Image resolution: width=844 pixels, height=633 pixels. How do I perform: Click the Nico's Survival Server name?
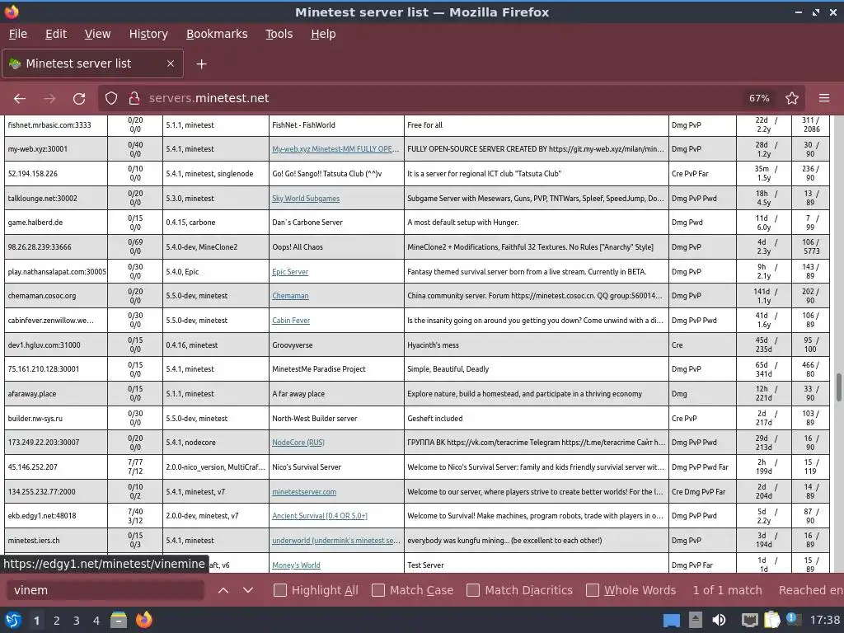coord(307,467)
